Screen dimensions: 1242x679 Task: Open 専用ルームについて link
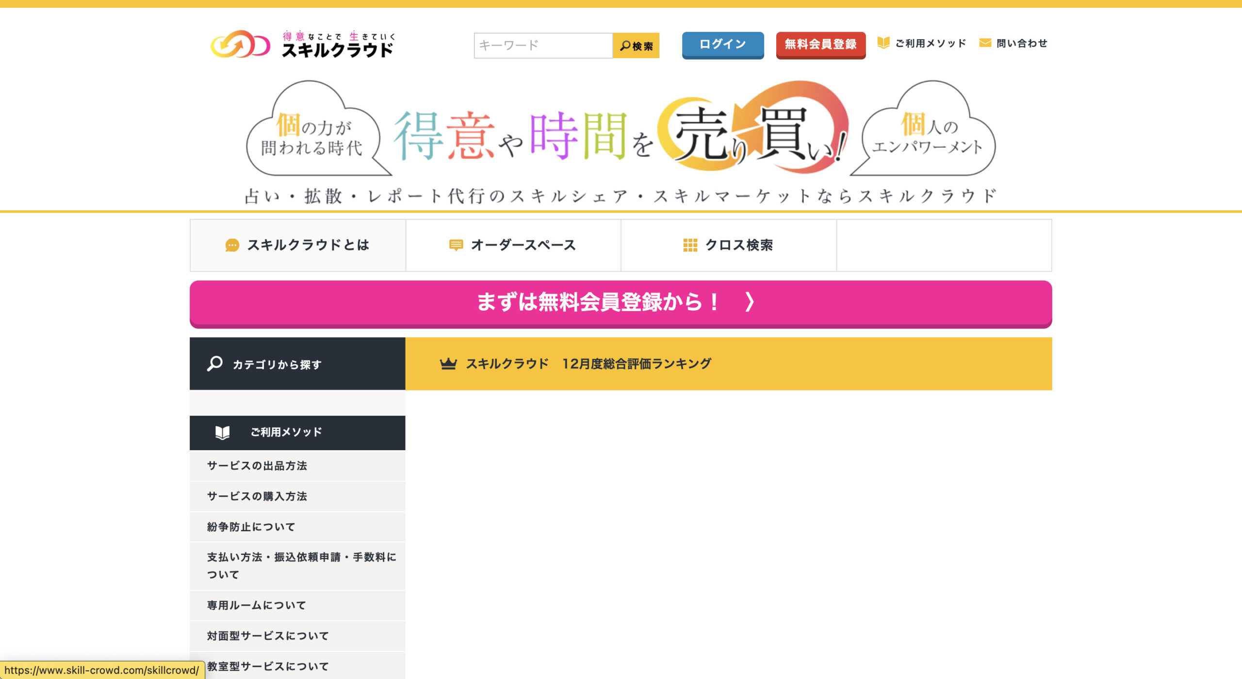pyautogui.click(x=297, y=605)
